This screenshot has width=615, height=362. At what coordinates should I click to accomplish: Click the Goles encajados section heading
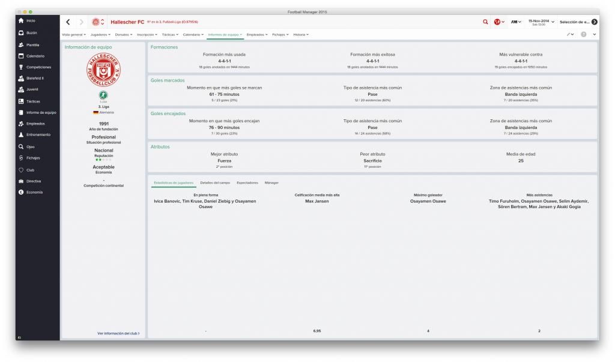click(x=168, y=113)
